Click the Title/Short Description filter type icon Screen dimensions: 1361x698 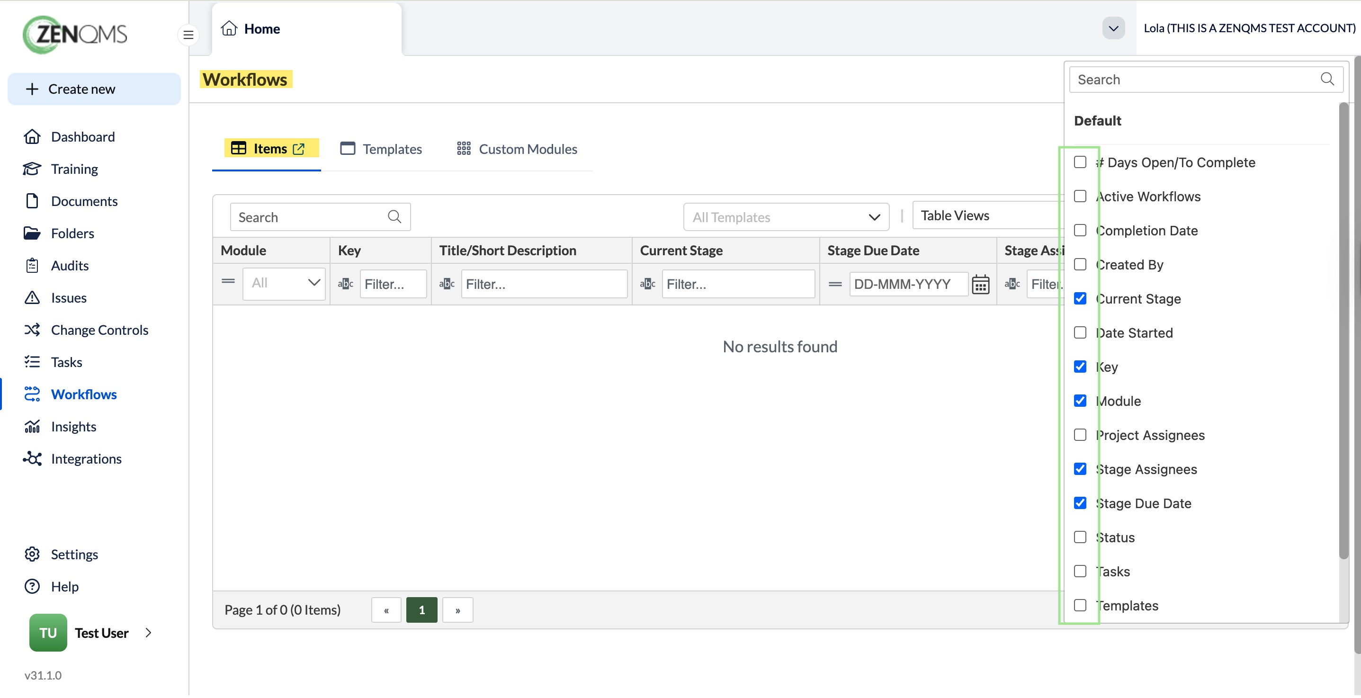coord(447,284)
